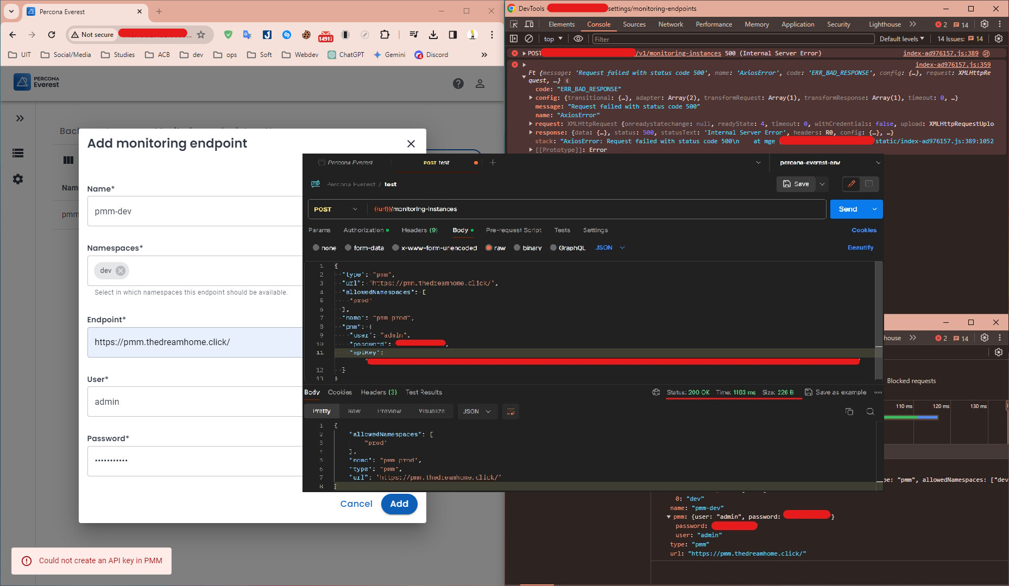
Task: Open the Cookies link in Postman
Action: tap(864, 230)
